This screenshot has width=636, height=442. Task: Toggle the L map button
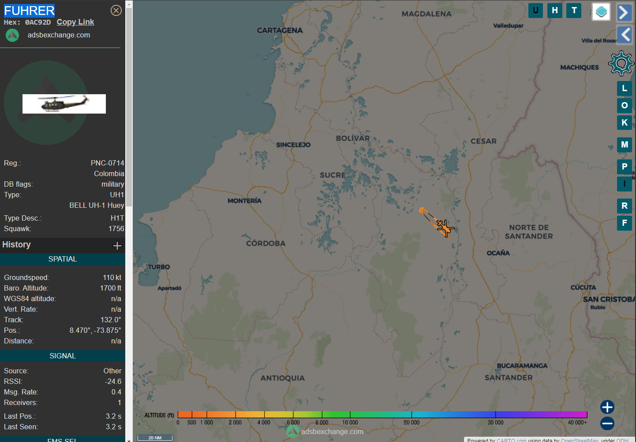pos(625,88)
